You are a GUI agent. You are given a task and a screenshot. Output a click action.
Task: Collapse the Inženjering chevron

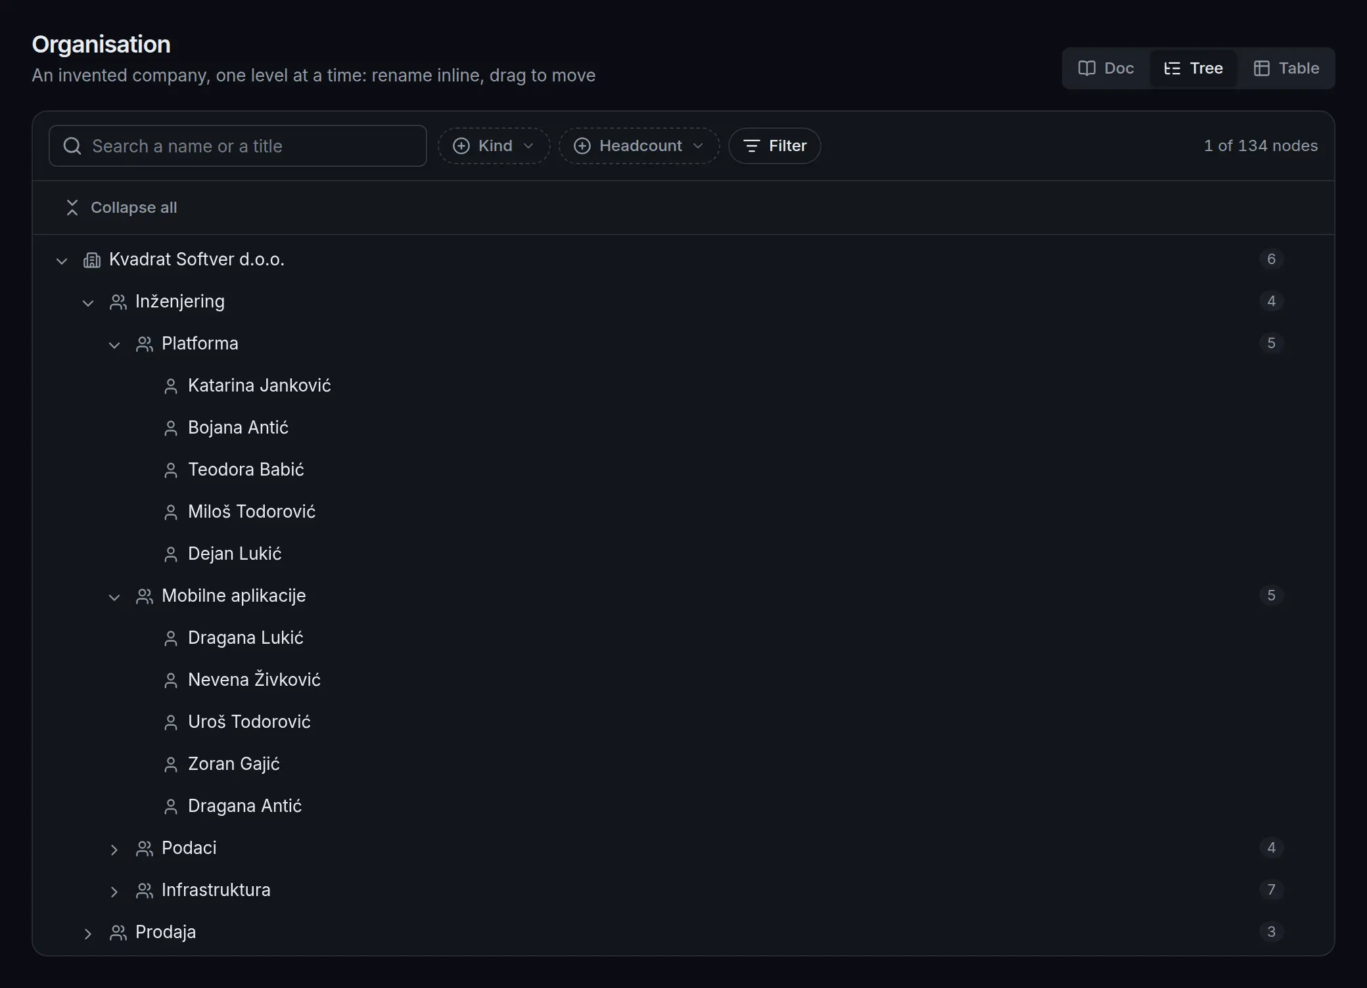[88, 303]
